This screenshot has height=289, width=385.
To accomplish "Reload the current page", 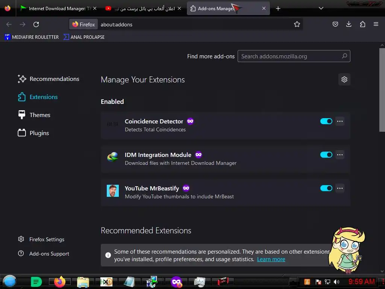I will (x=36, y=24).
